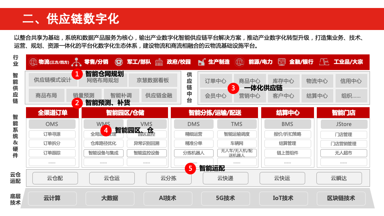The width and height of the screenshot is (384, 216).
Task: Click the 云计算 technology box
Action: click(x=52, y=198)
